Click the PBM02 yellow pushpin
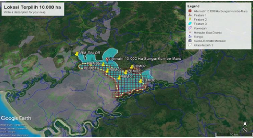This screenshot has width=253, height=138. [x=126, y=72]
